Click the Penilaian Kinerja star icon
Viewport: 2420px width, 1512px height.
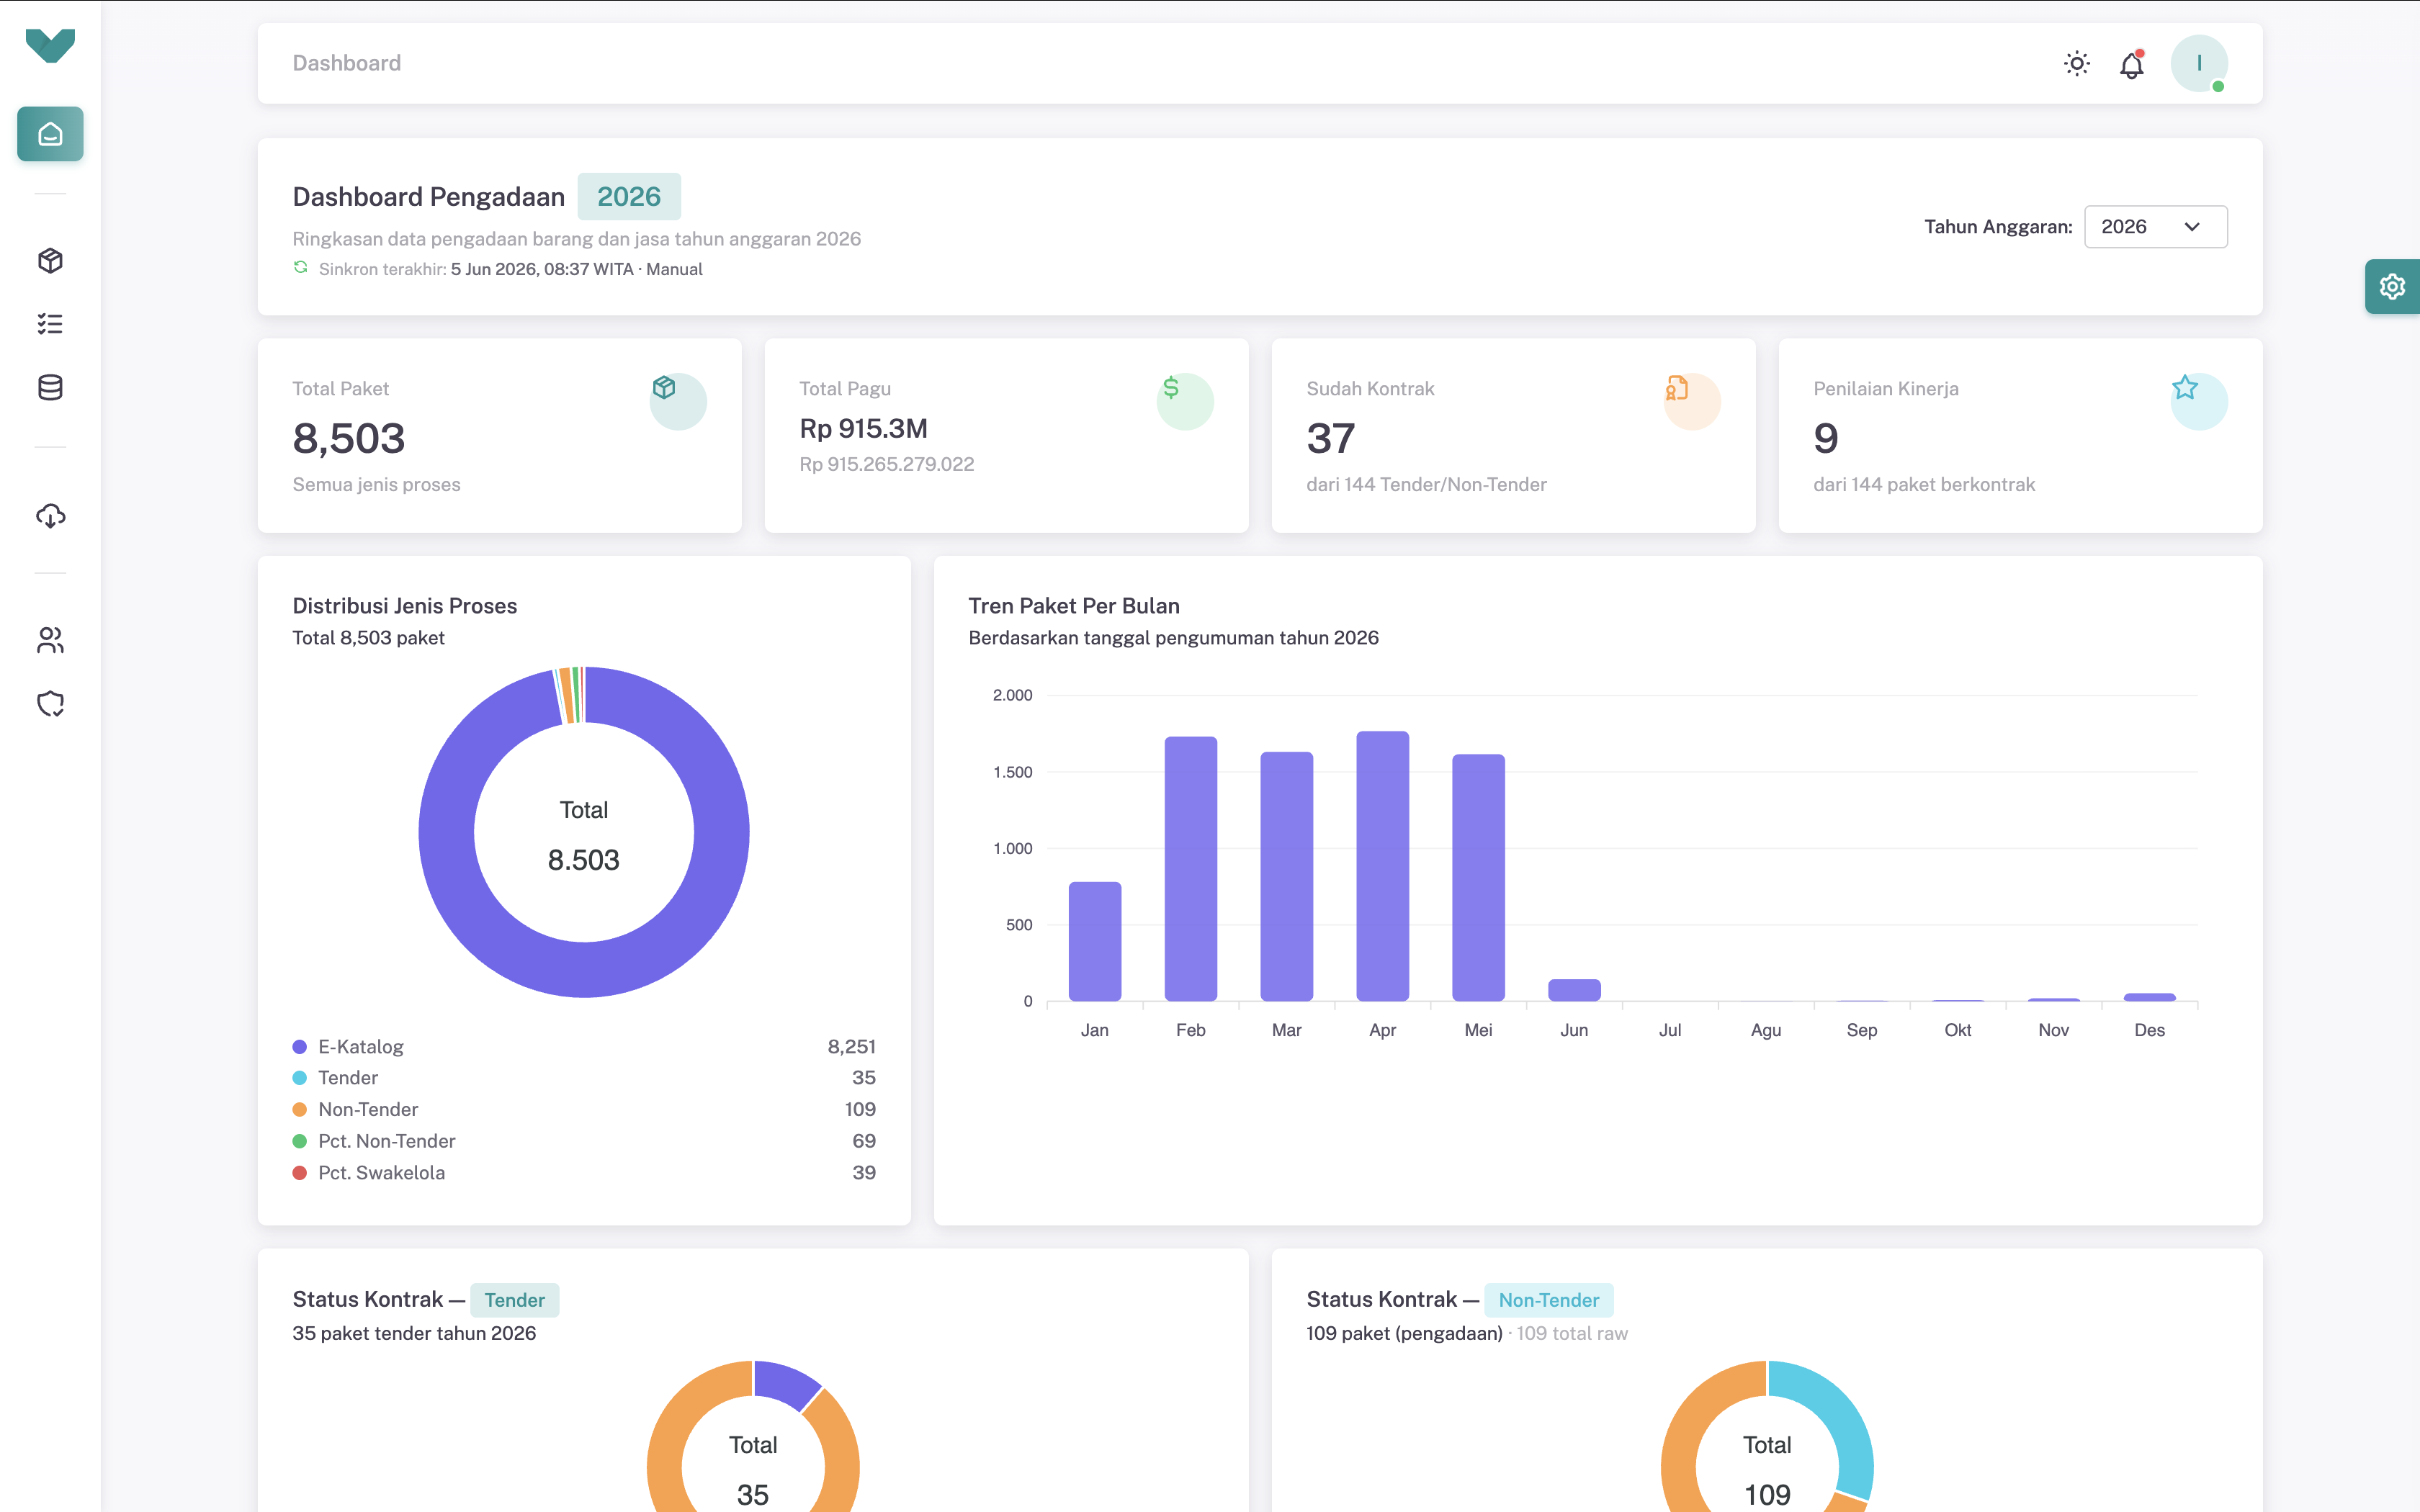point(2185,387)
